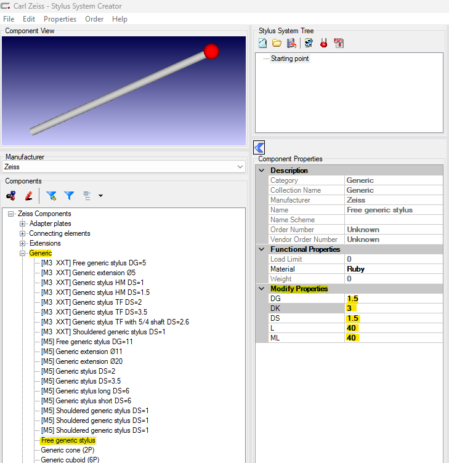Screen dimensions: 449x463
Task: Select Generic cone (2P) component
Action: (67, 450)
